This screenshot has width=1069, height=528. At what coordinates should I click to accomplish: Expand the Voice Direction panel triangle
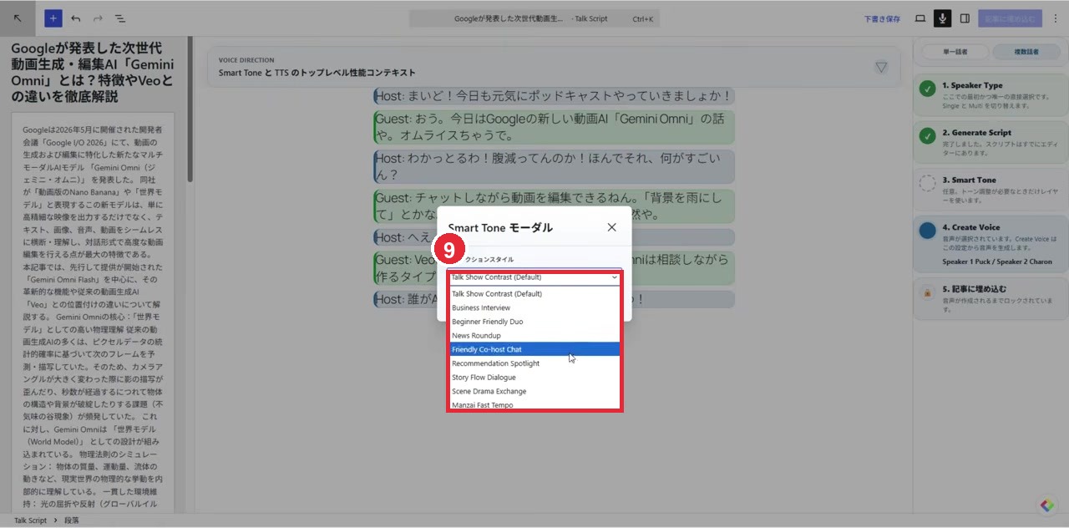tap(881, 67)
